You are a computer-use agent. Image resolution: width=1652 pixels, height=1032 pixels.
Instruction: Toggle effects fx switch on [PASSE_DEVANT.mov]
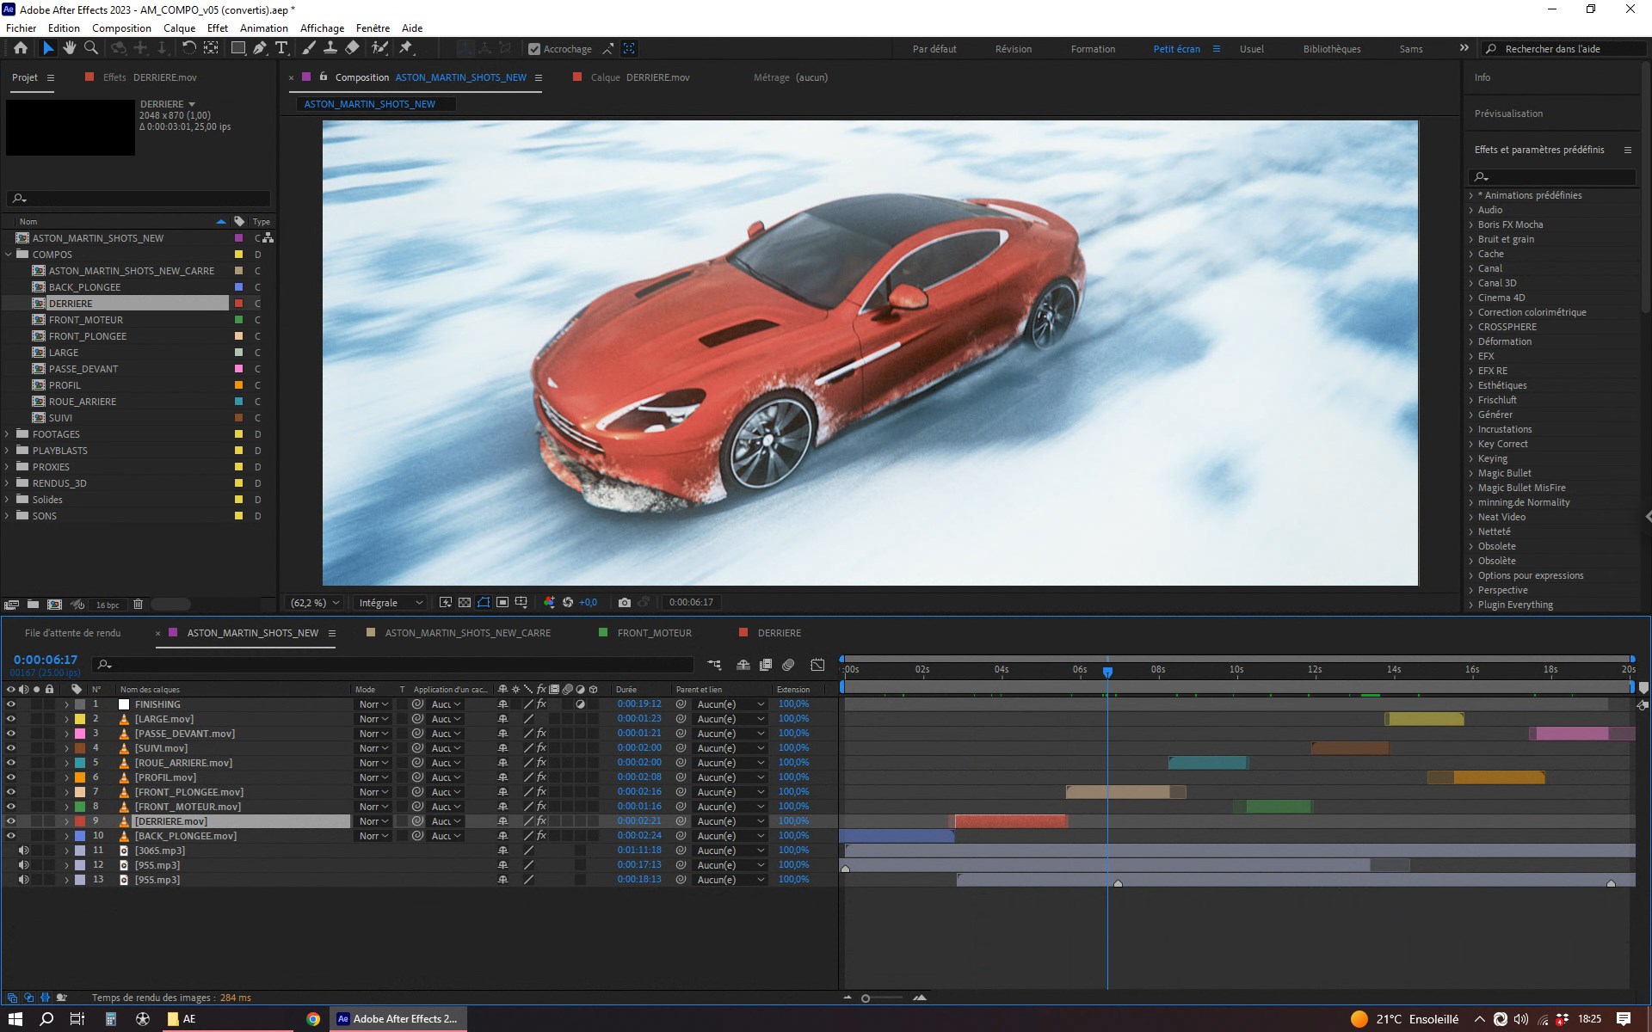tap(541, 734)
